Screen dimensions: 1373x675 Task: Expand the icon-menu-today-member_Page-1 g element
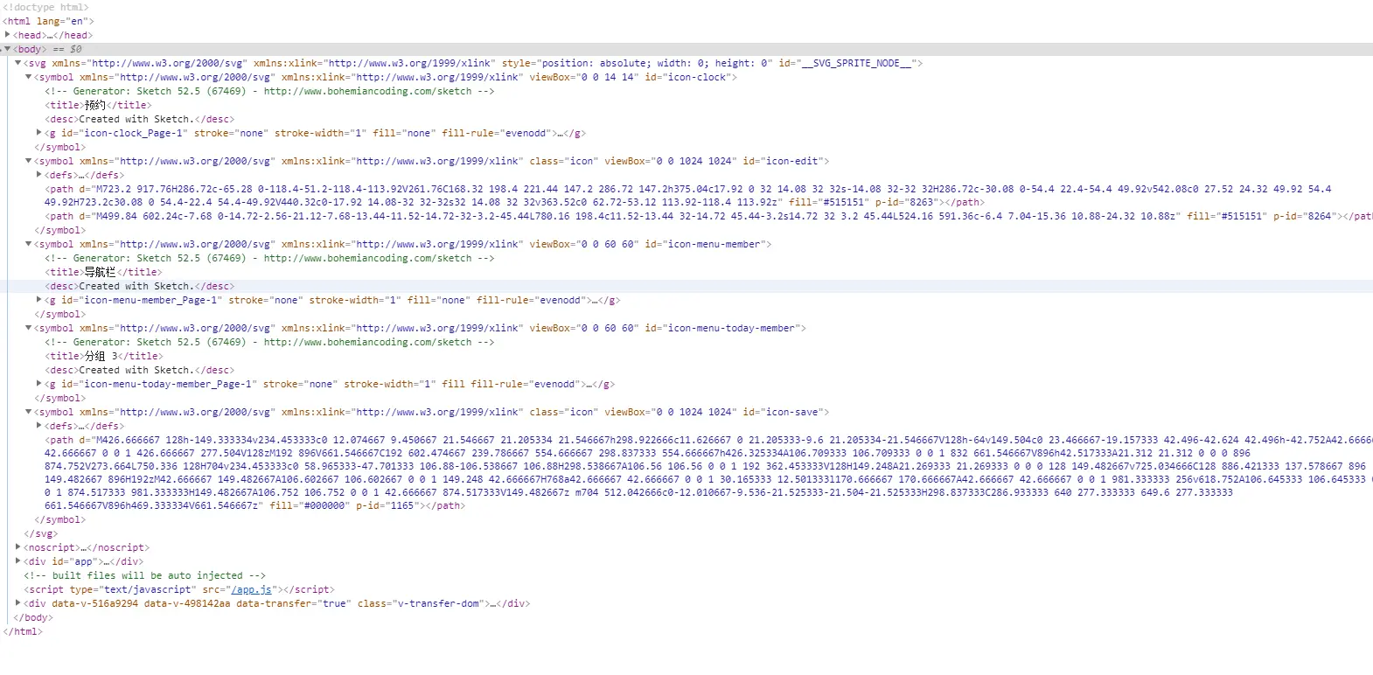click(39, 384)
